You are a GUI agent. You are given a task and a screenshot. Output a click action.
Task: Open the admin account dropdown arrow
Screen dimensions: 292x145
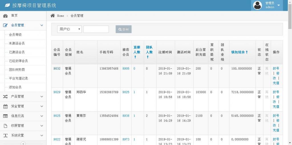coord(279,5)
